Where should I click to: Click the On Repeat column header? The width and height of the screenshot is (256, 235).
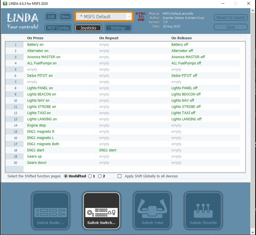tap(109, 38)
